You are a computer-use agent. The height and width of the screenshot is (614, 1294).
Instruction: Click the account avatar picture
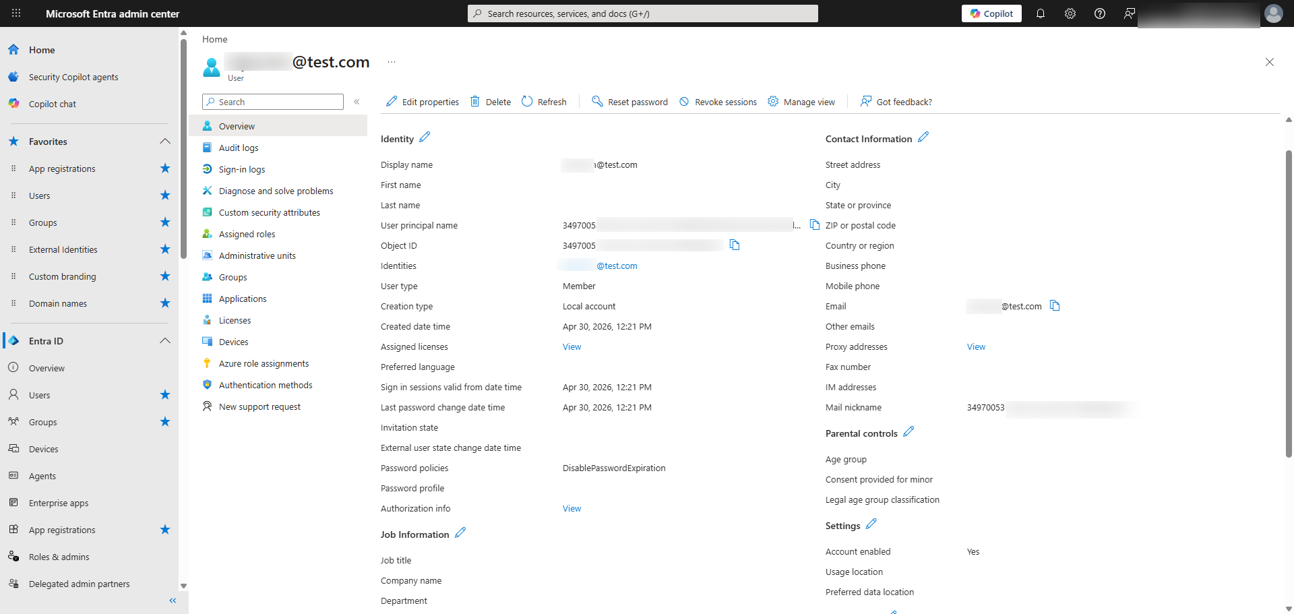[1274, 13]
